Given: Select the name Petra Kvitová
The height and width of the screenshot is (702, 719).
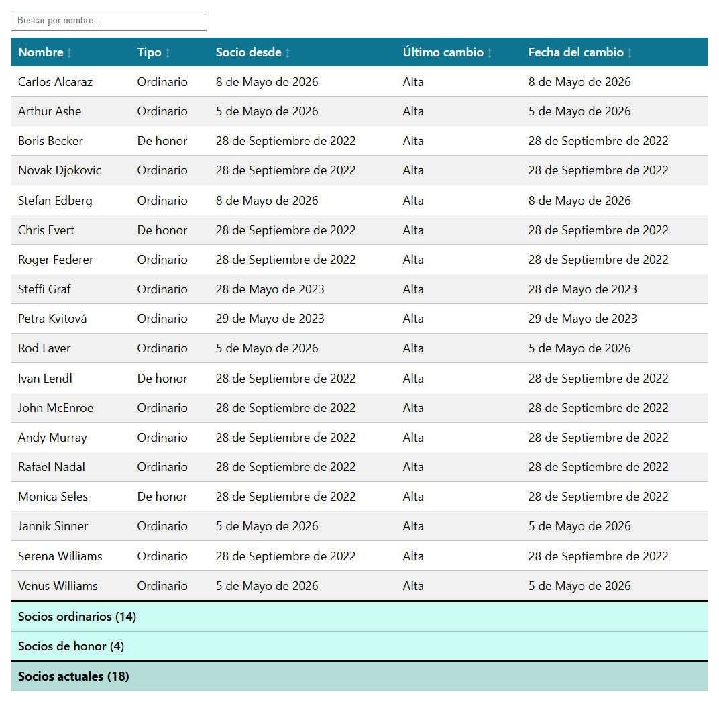Looking at the screenshot, I should (x=52, y=318).
